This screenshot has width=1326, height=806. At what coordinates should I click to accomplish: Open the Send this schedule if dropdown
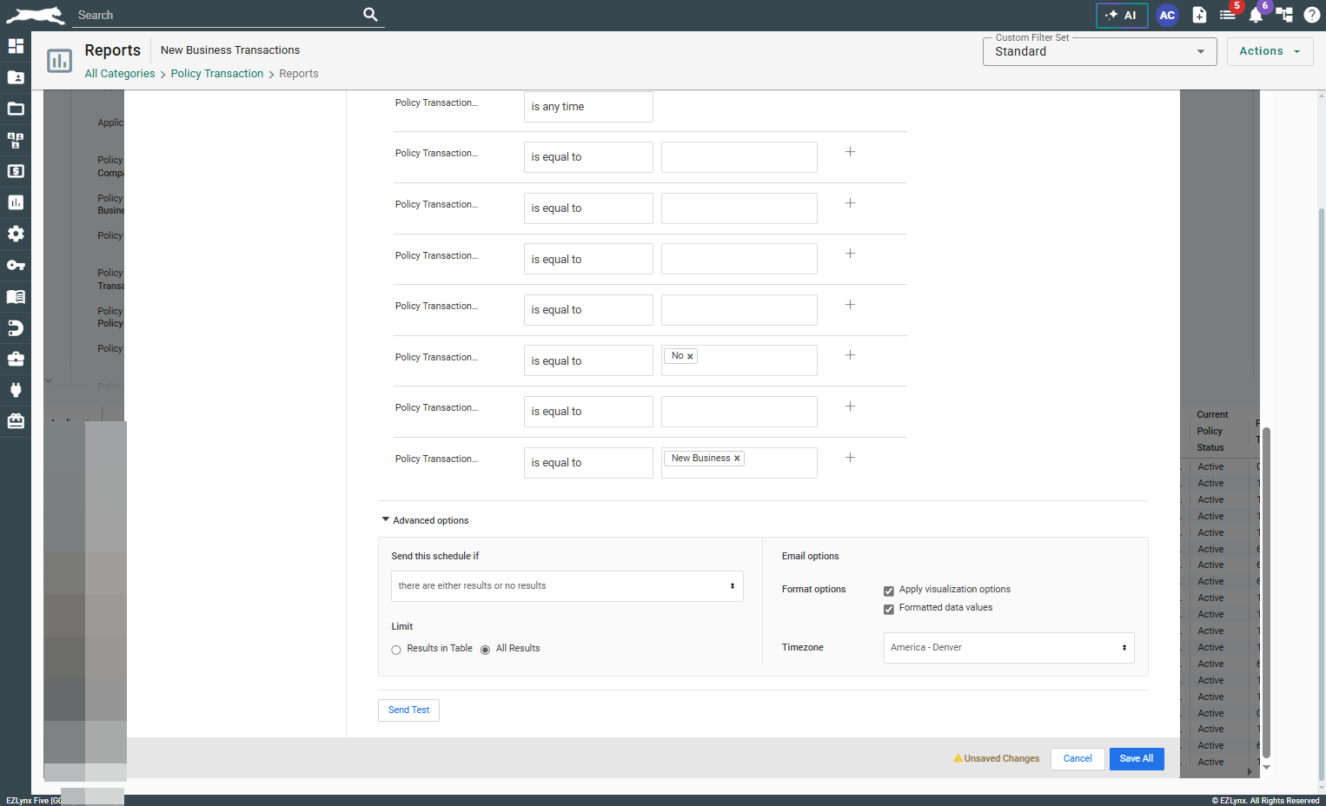[567, 586]
